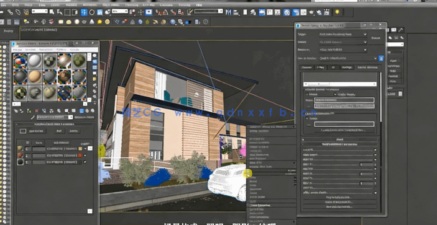The height and width of the screenshot is (225, 437).
Task: Open the View to Render dropdown
Action: (x=348, y=58)
